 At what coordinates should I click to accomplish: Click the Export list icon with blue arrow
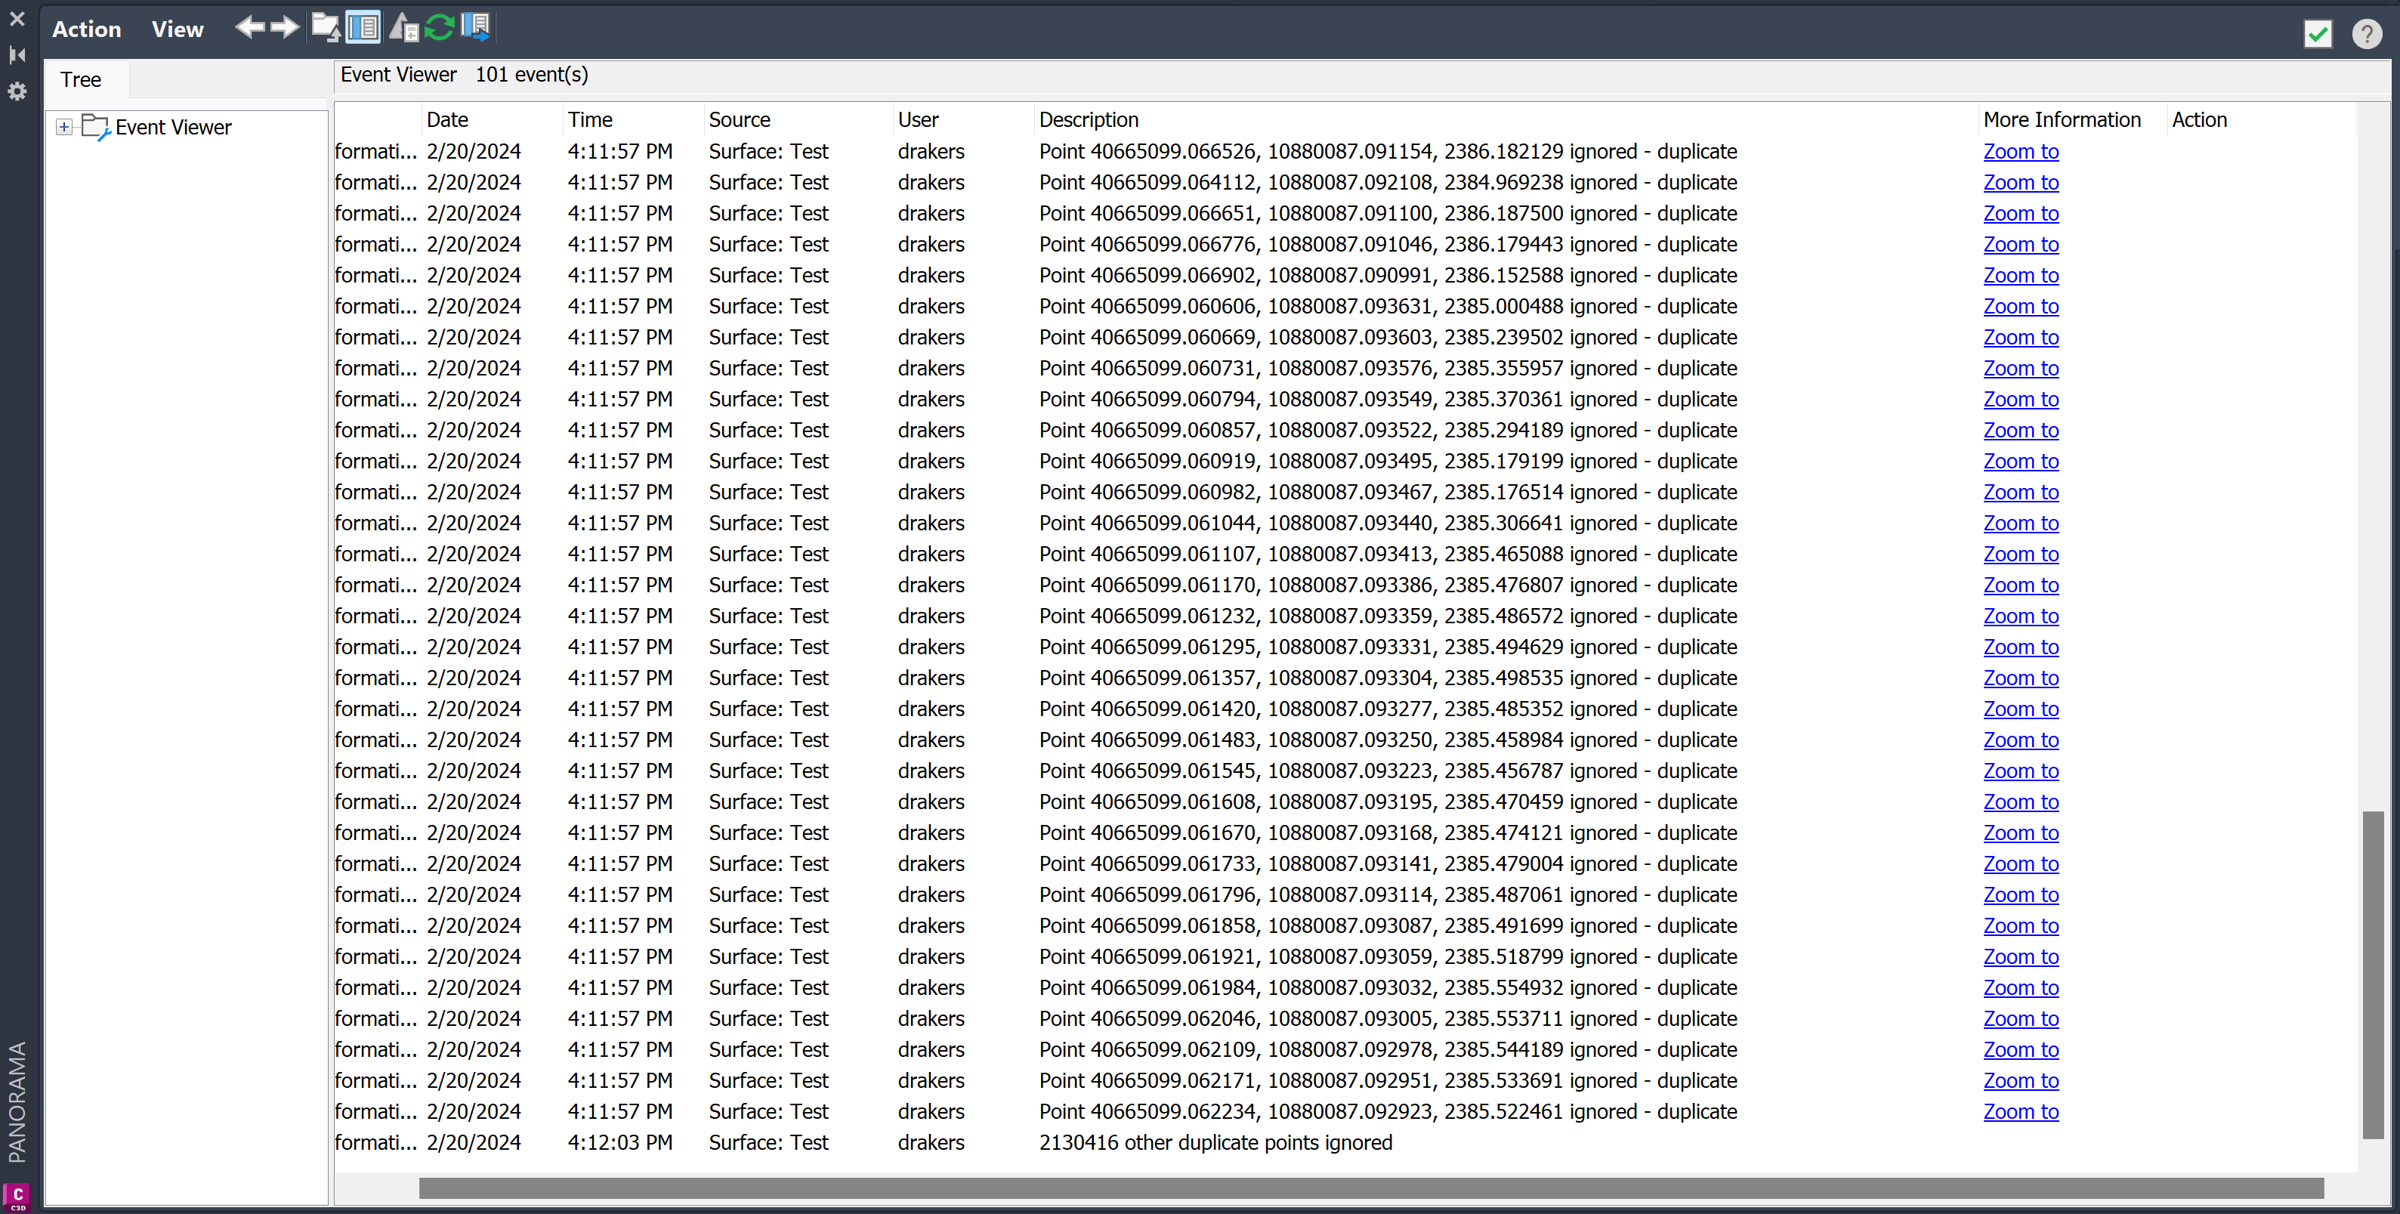(x=475, y=28)
